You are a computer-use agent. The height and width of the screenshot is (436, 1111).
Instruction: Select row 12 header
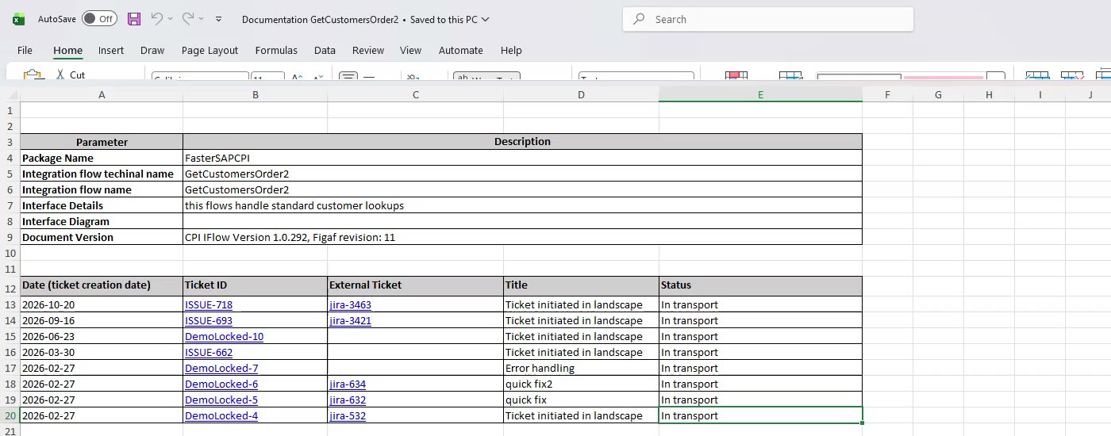(x=10, y=286)
